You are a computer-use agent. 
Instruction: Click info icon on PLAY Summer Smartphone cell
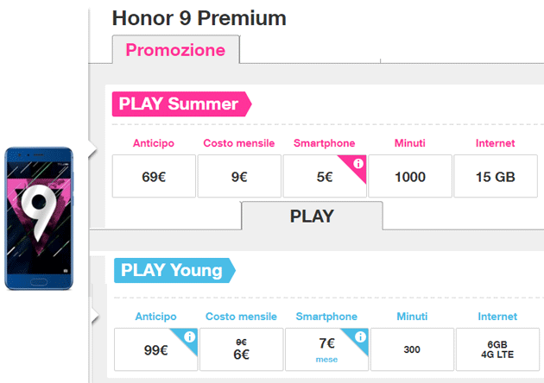coord(358,164)
